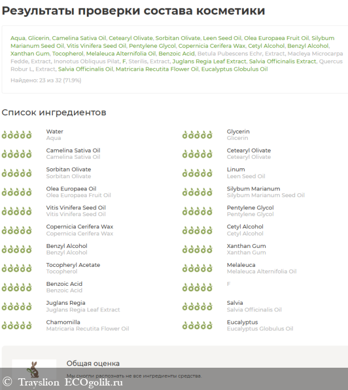The image size is (348, 390).
Task: Select the rating icons beside Chamomilla
Action: pyautogui.click(x=17, y=325)
